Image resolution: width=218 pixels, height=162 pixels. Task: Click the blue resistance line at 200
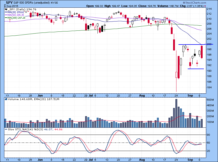(x=196, y=44)
